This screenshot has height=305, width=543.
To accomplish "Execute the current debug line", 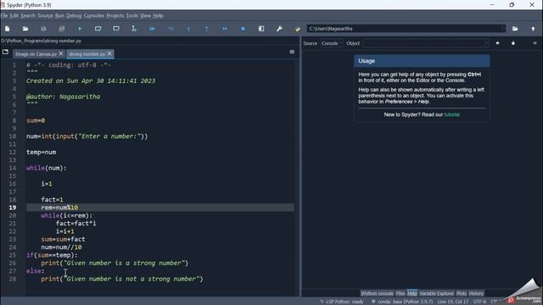I will pyautogui.click(x=171, y=29).
